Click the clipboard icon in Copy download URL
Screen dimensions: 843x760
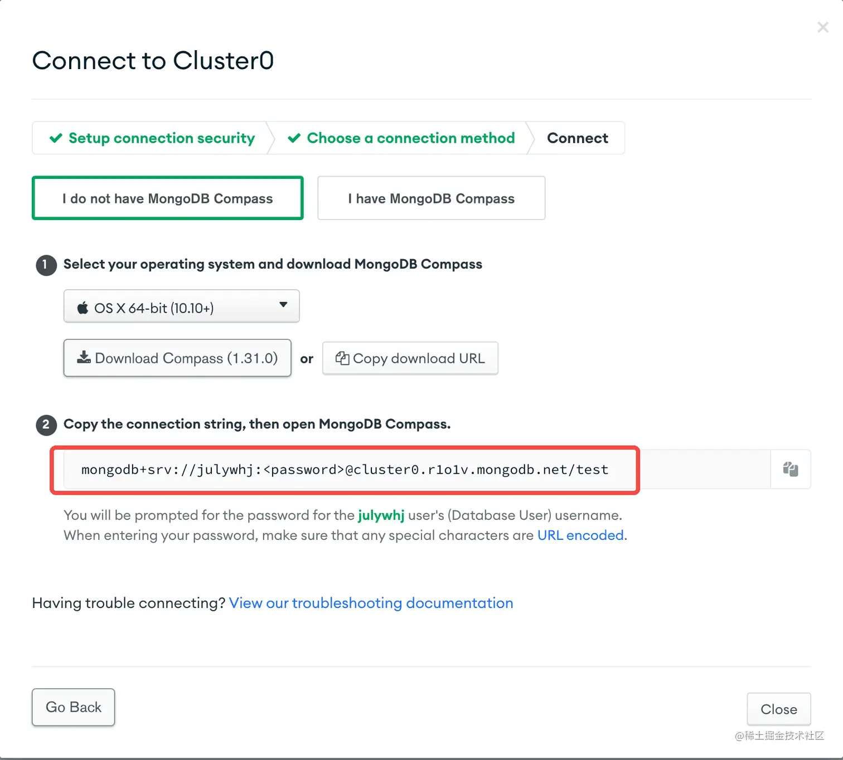pos(342,358)
